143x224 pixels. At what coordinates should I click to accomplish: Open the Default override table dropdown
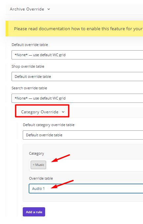[x=77, y=55]
